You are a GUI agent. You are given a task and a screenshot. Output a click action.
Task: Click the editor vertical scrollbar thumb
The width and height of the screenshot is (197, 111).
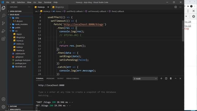pos(183,31)
